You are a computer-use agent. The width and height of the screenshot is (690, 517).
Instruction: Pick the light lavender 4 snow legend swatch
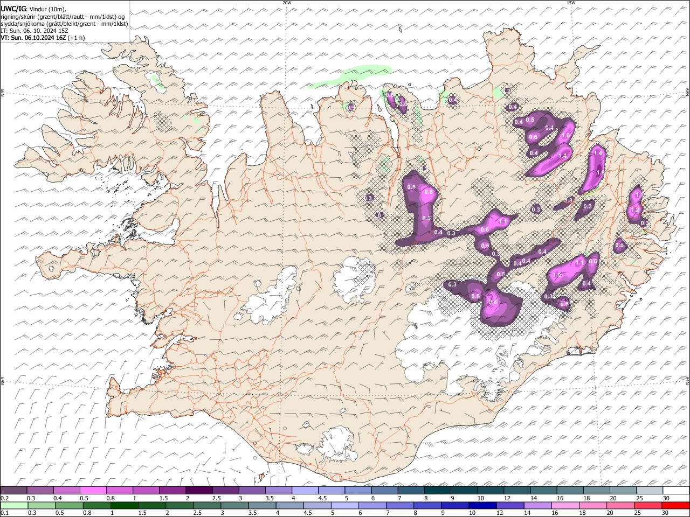tap(305, 491)
